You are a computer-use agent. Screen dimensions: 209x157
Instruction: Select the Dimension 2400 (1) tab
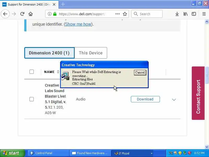[x=49, y=53]
